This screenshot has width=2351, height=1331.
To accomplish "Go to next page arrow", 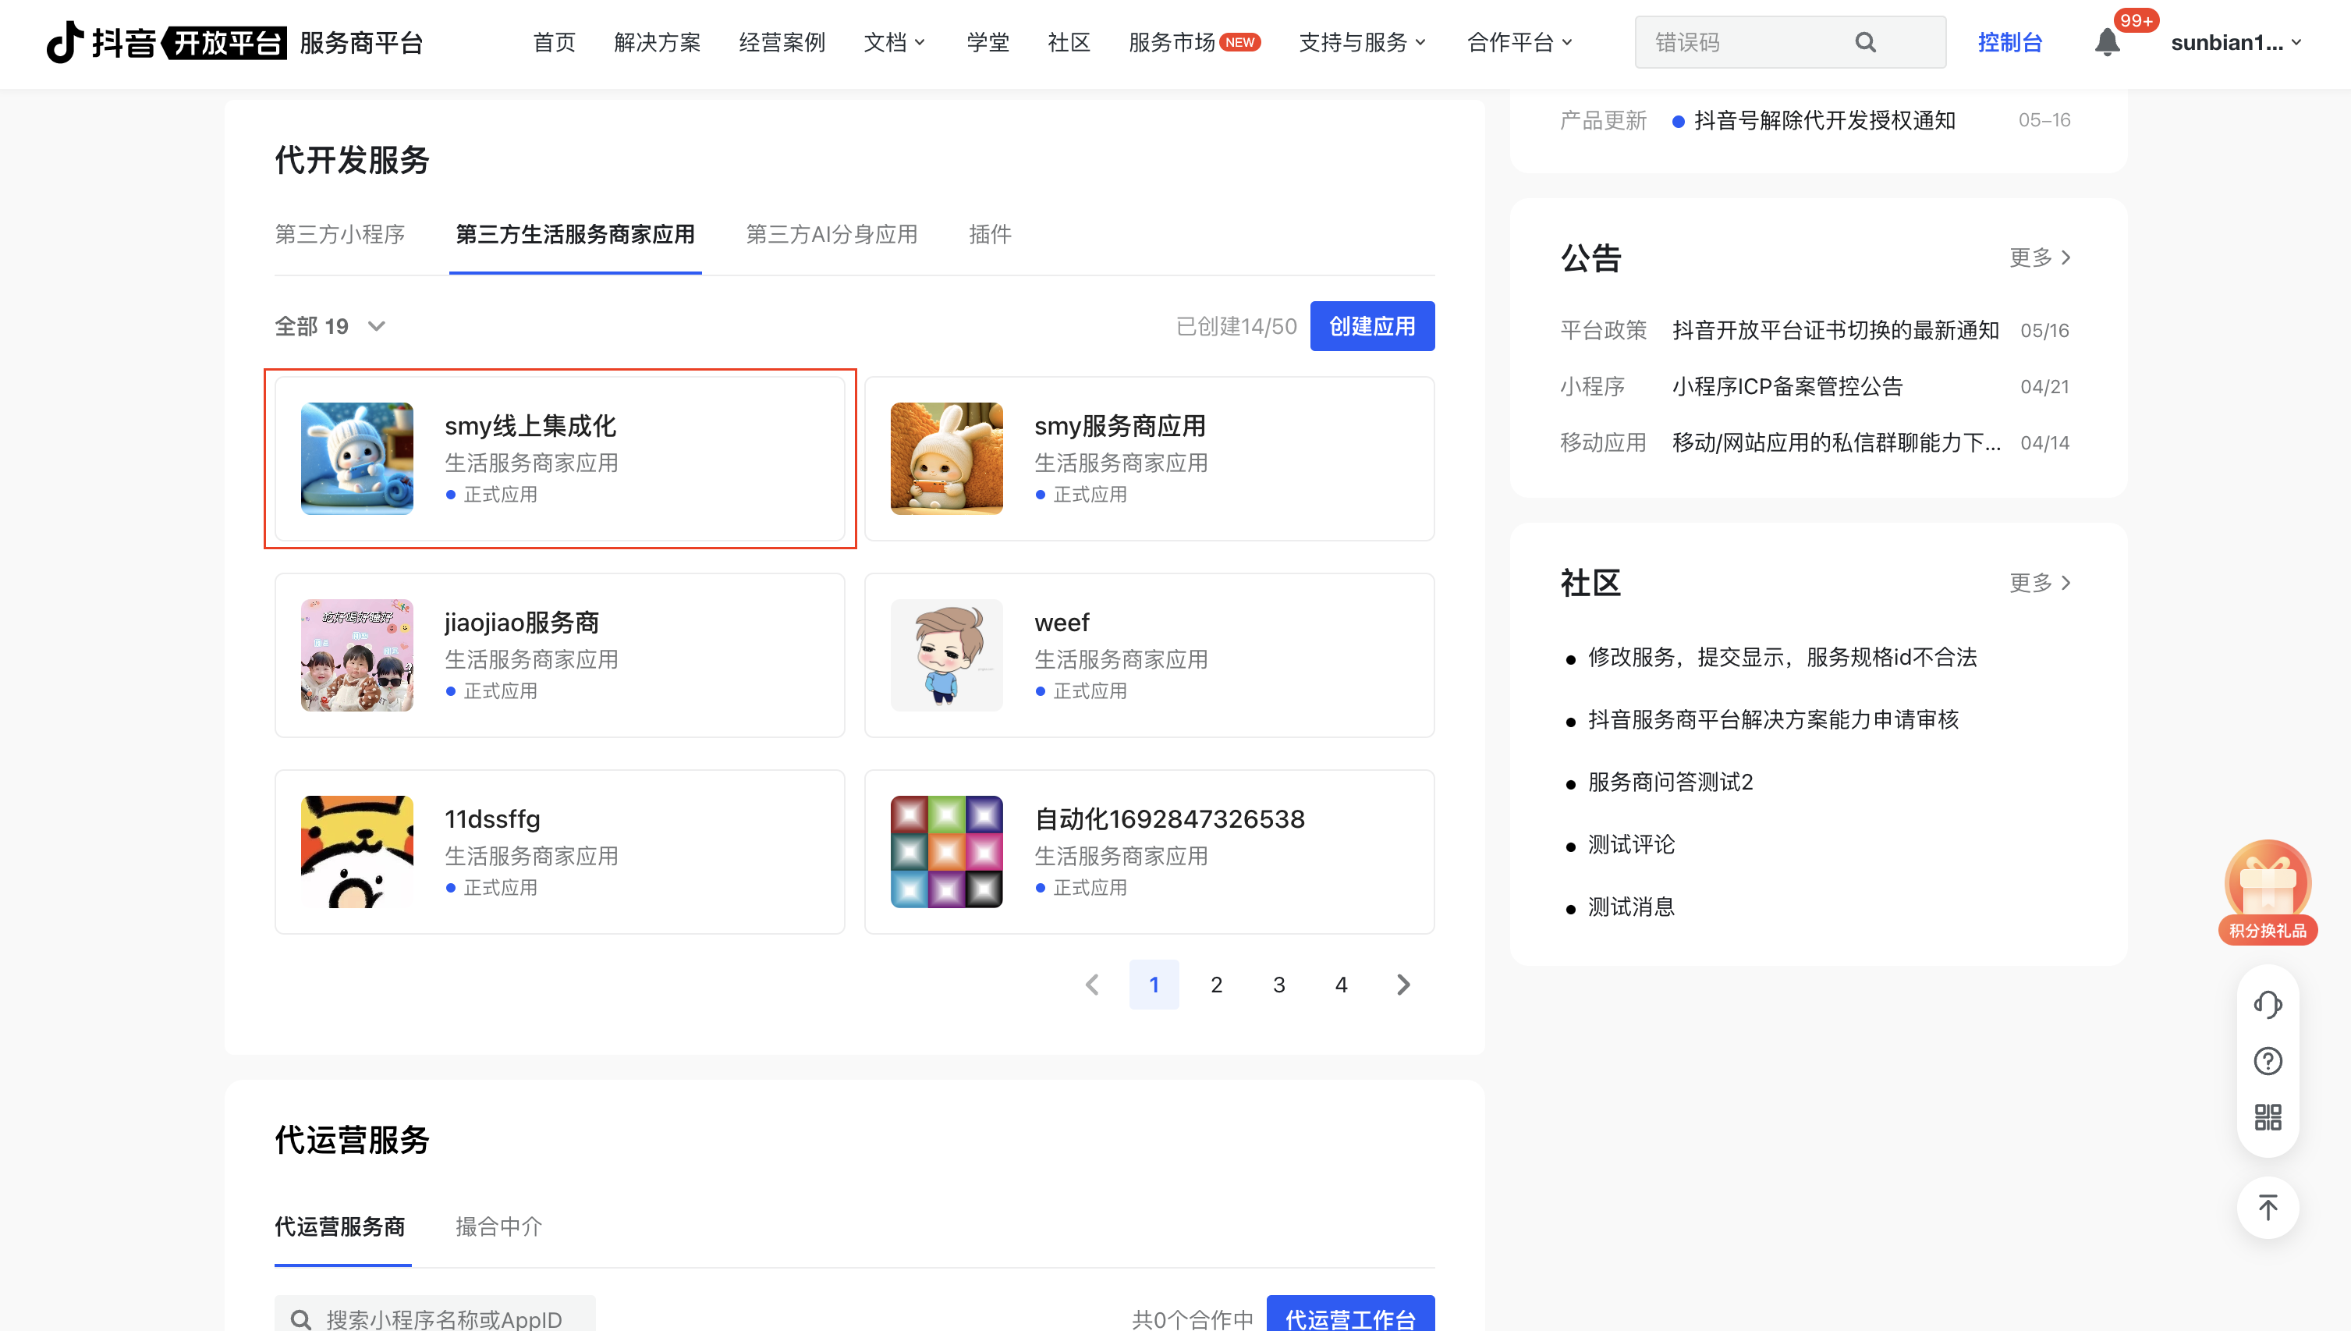I will 1403,985.
